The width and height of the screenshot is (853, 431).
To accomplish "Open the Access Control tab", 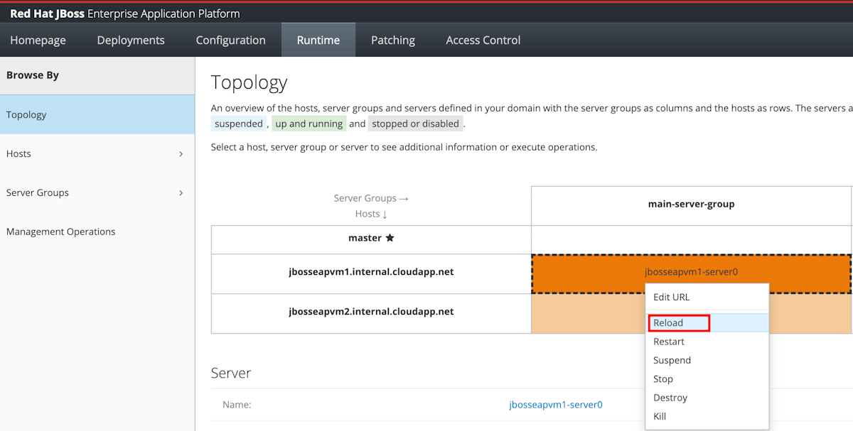I will [483, 40].
